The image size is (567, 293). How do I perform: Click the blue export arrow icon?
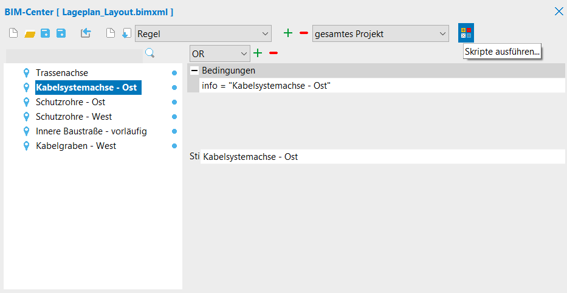coord(86,33)
